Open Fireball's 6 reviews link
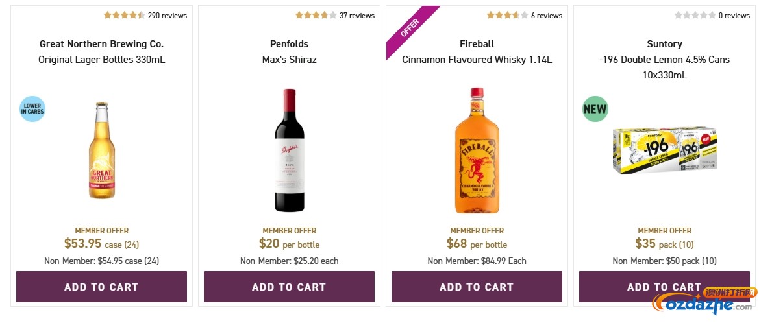This screenshot has width=772, height=323. click(x=547, y=15)
